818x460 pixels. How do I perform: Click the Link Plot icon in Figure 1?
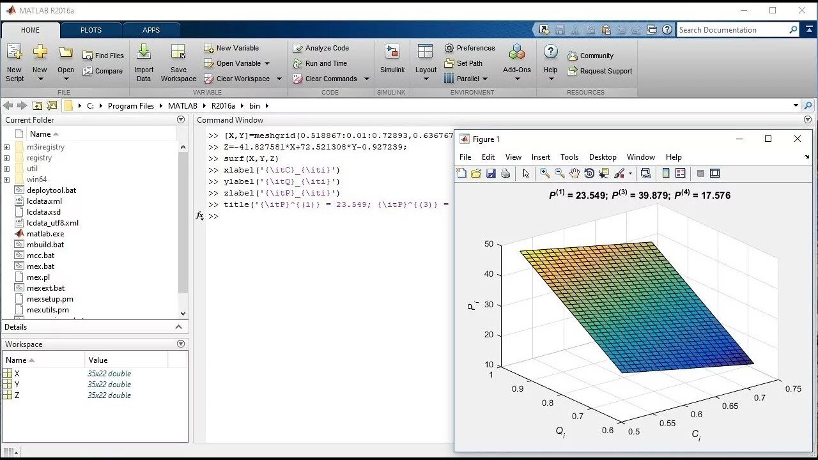(645, 173)
